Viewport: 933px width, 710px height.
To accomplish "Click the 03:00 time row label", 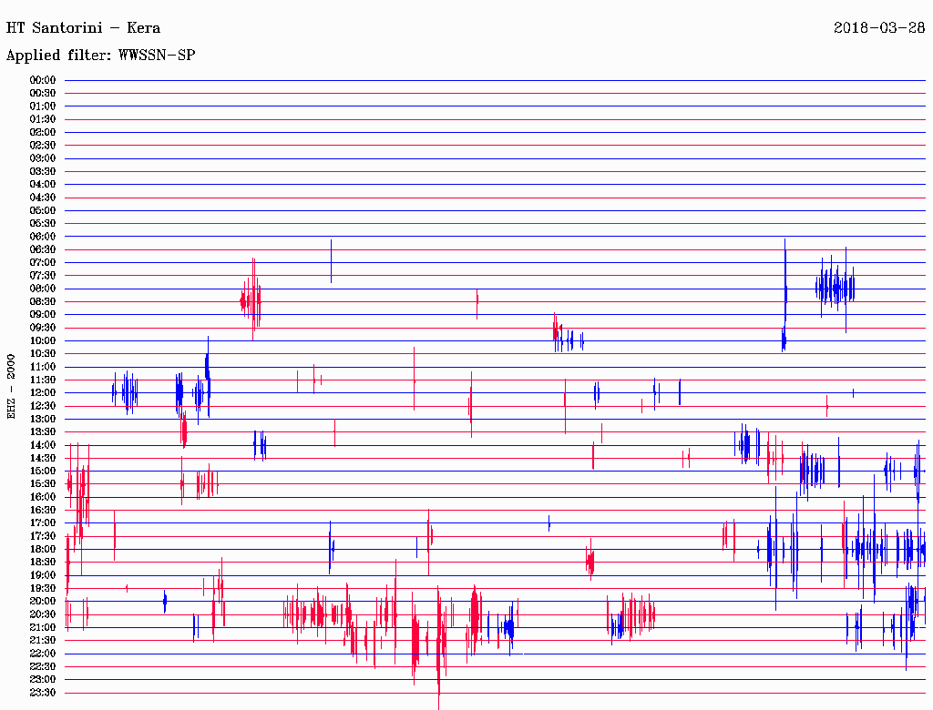I will point(43,158).
